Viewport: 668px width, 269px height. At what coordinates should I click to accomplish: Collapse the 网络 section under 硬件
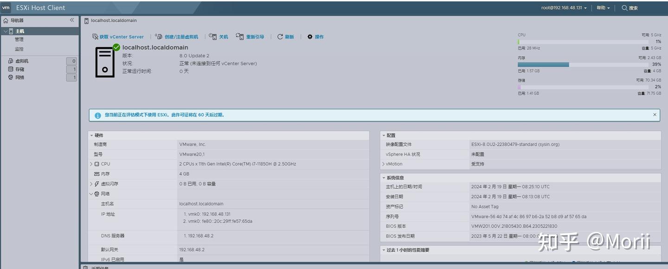click(x=91, y=193)
